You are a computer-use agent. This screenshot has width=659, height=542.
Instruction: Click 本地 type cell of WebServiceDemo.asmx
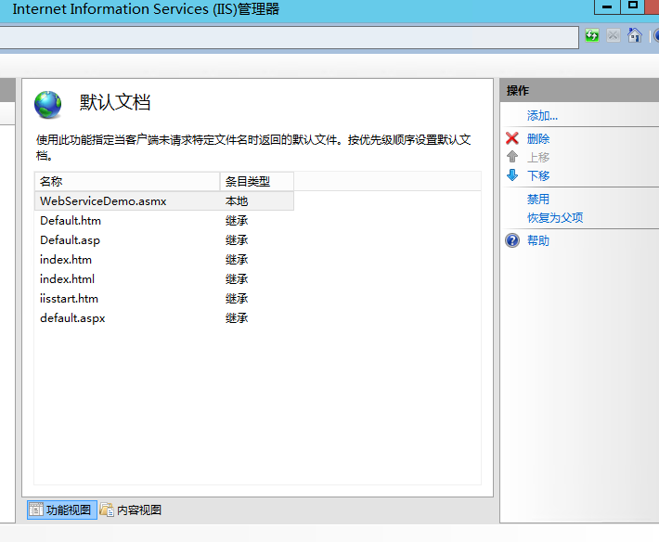[x=237, y=201]
